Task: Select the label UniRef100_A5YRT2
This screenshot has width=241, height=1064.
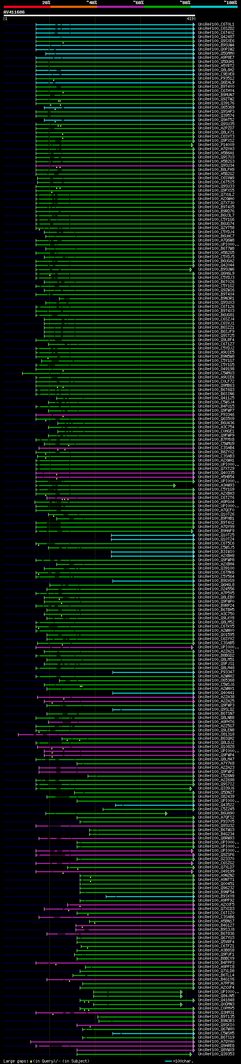Action: (x=216, y=66)
